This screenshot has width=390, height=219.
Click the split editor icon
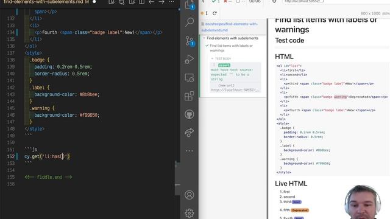pyautogui.click(x=141, y=2)
